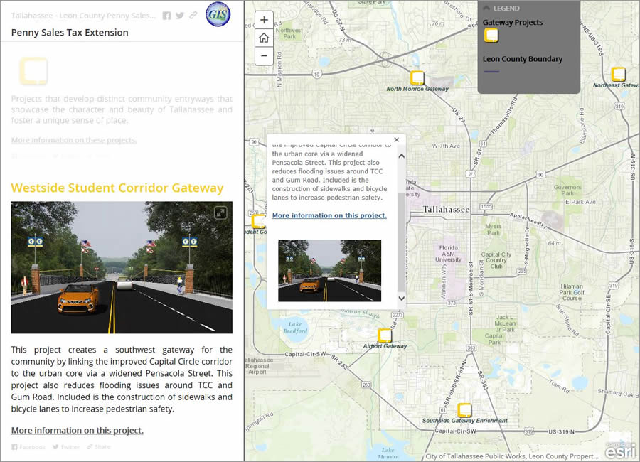
Task: Collapse the Legend panel
Action: click(486, 9)
